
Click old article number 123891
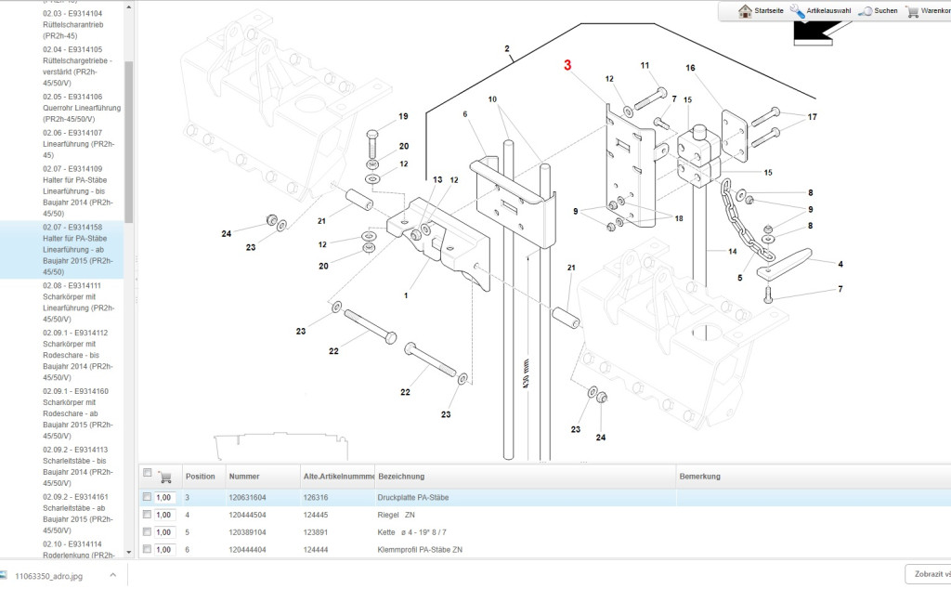point(316,532)
